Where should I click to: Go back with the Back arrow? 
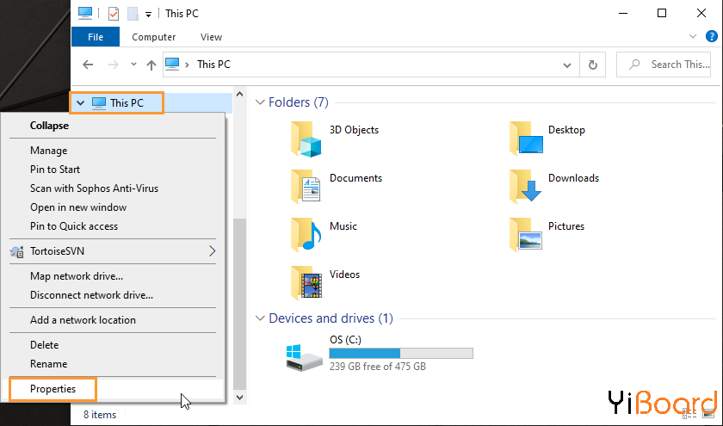click(x=88, y=65)
